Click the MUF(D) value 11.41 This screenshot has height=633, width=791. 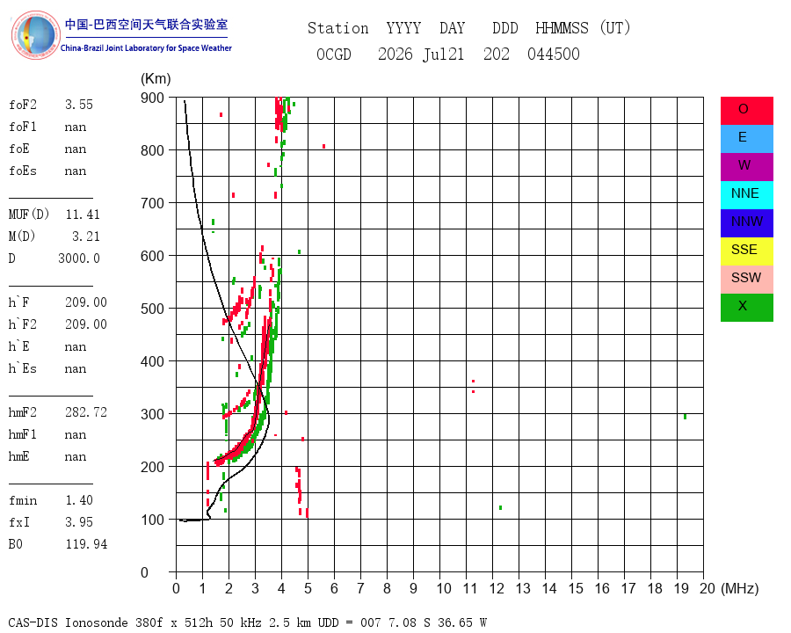tap(83, 215)
